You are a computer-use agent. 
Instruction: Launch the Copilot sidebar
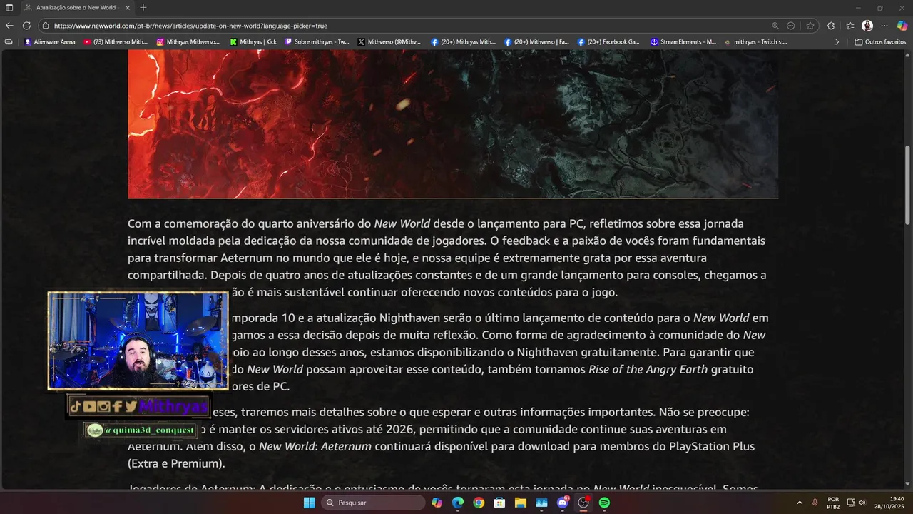pos(902,26)
